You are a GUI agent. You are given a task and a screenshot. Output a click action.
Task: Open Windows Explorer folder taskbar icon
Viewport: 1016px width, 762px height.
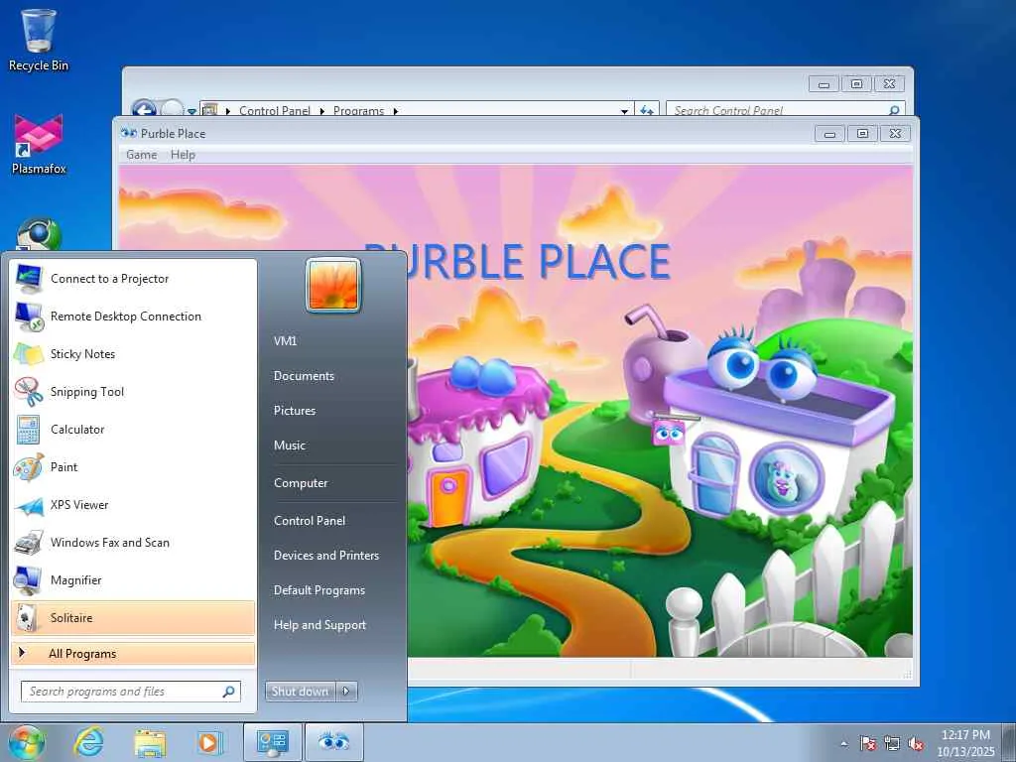150,742
